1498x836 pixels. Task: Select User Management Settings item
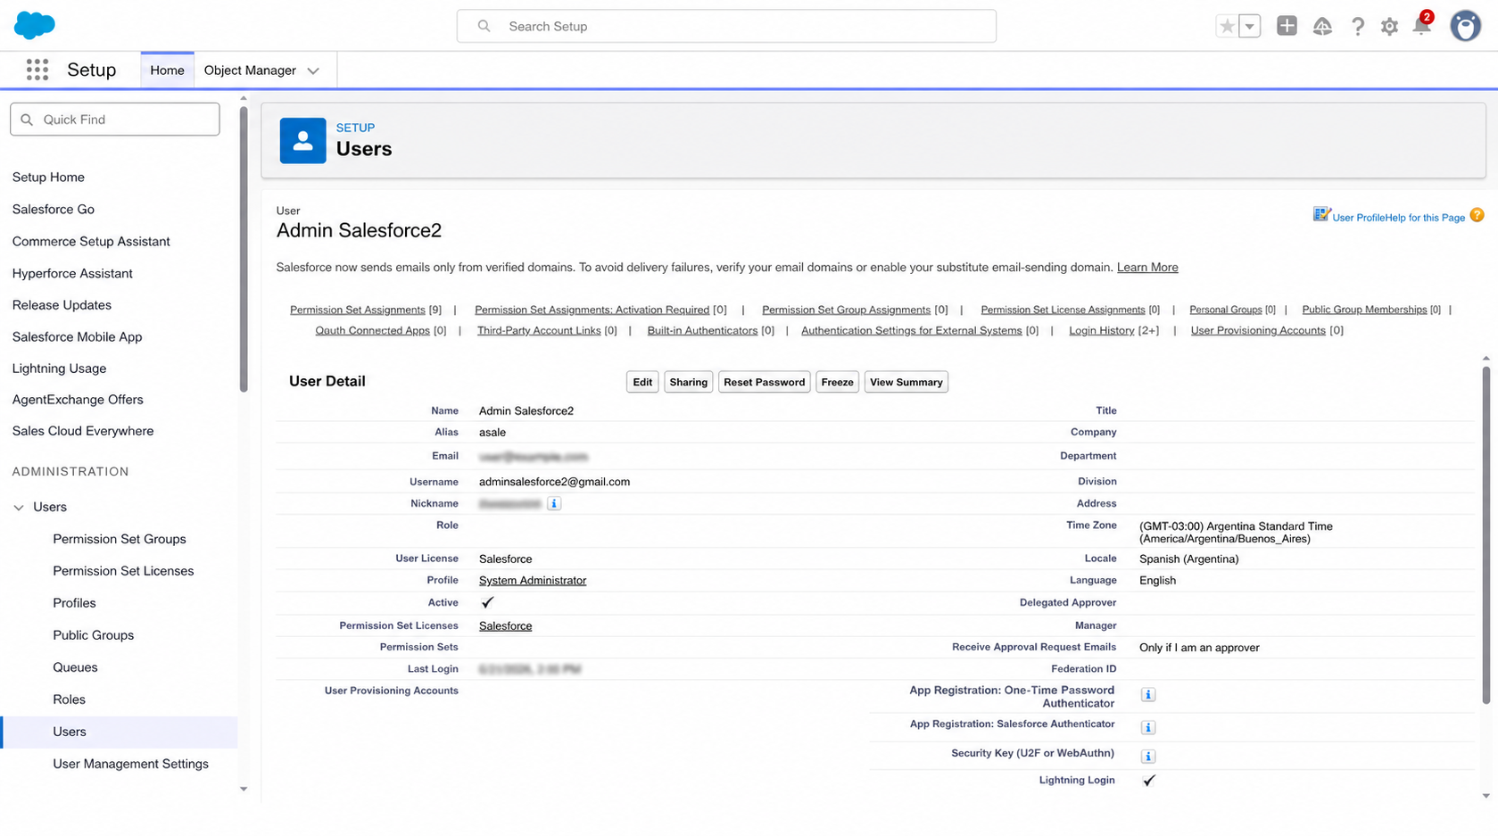130,764
